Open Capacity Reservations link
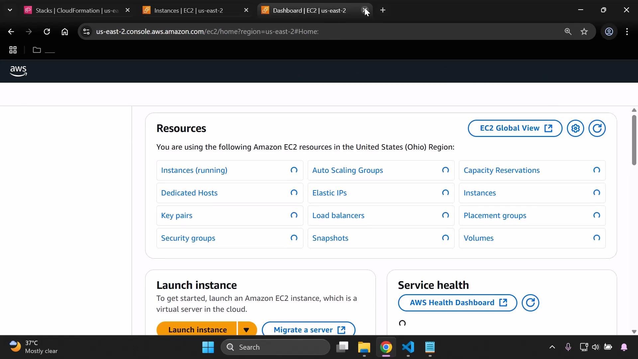 [x=501, y=170]
